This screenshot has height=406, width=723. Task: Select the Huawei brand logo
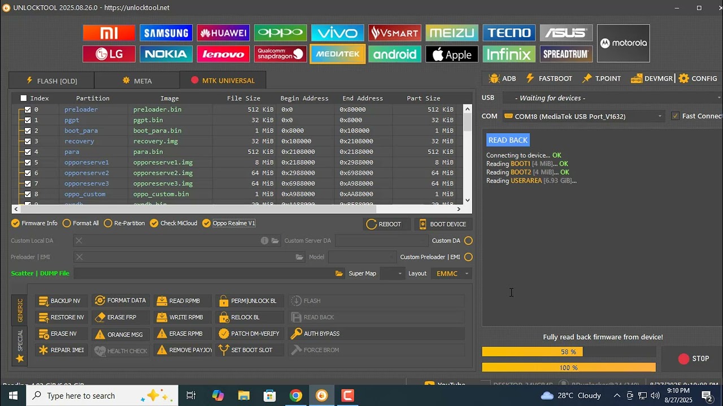click(223, 33)
